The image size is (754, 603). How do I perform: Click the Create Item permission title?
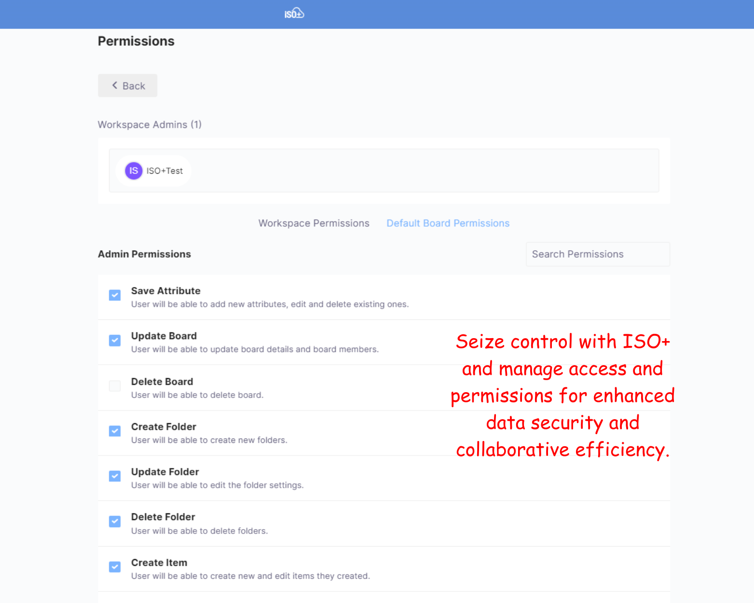[159, 562]
